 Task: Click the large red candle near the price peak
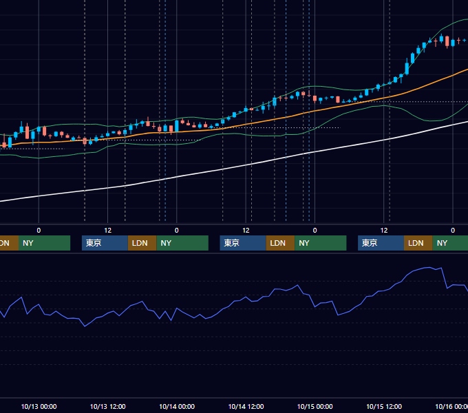point(447,41)
